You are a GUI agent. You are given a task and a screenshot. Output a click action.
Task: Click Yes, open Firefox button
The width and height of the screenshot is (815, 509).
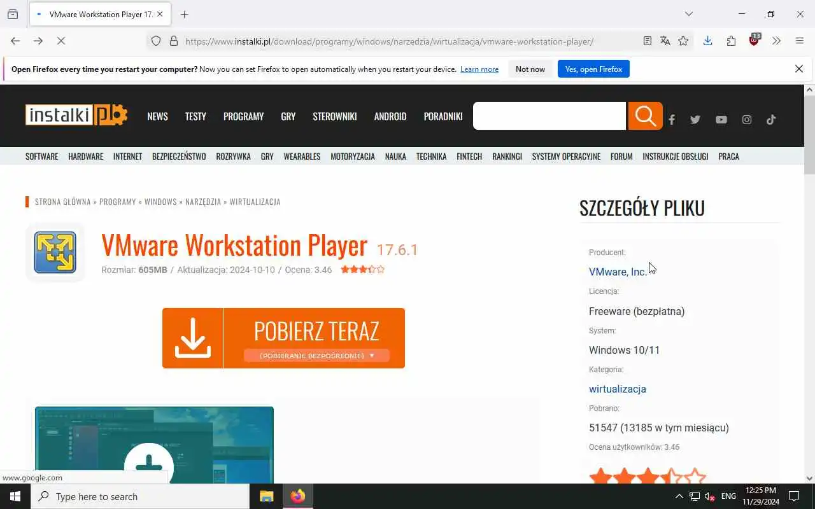click(x=593, y=69)
